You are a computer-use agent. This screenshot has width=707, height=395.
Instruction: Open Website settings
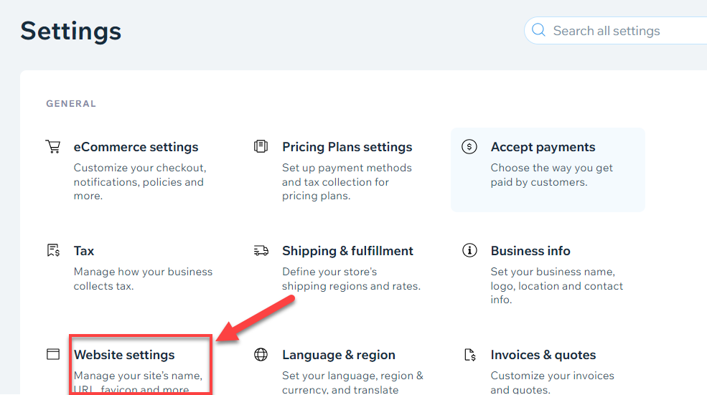click(x=124, y=355)
